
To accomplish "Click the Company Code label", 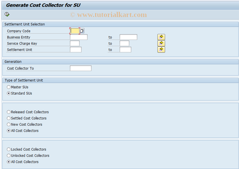I will [x=18, y=31].
